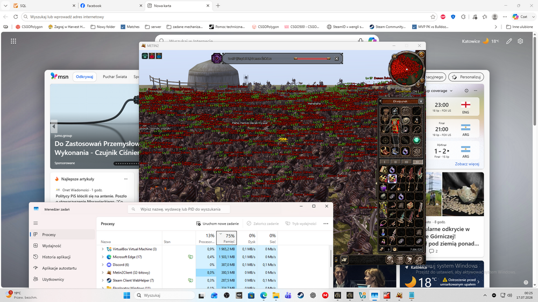This screenshot has width=538, height=302.
Task: Open a new Edge tab
Action: 218,5
